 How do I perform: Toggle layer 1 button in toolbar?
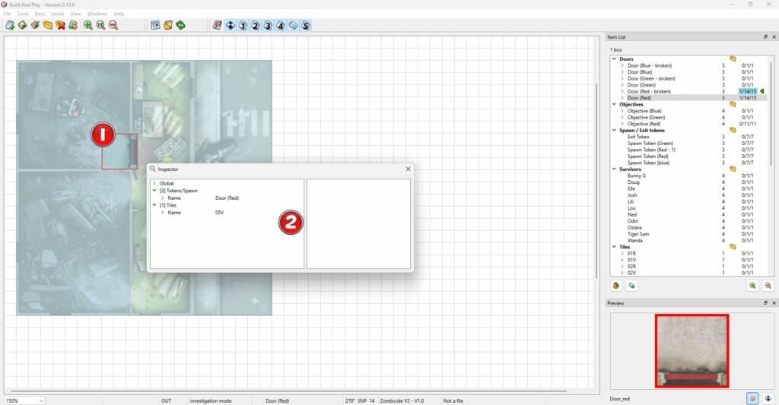(243, 25)
